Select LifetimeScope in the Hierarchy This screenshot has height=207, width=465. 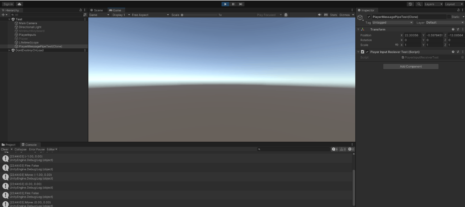pyautogui.click(x=29, y=42)
